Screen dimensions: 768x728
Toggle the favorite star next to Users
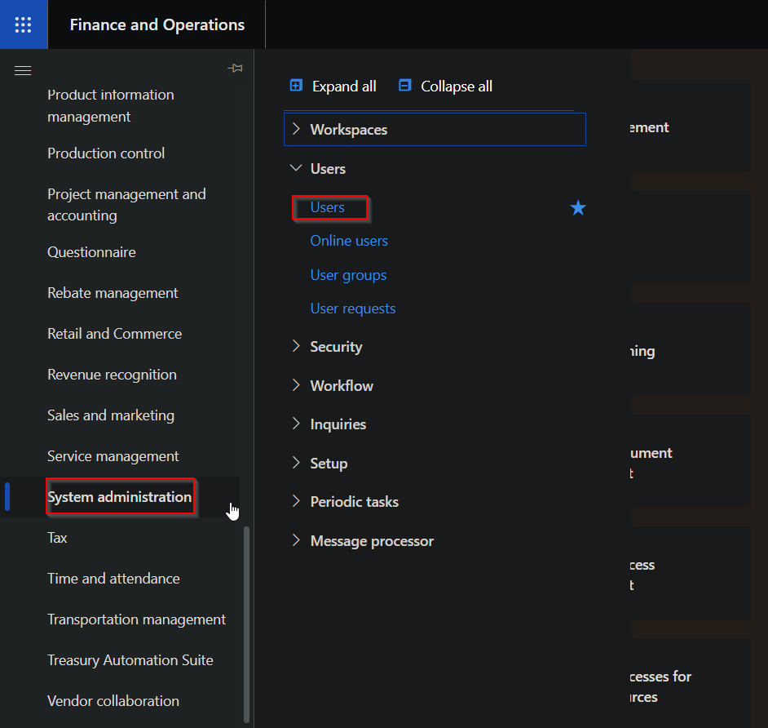coord(578,208)
